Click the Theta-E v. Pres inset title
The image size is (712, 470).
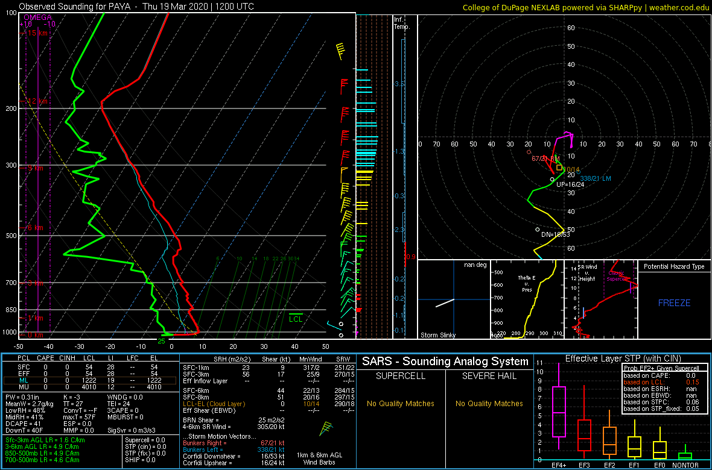coord(527,284)
